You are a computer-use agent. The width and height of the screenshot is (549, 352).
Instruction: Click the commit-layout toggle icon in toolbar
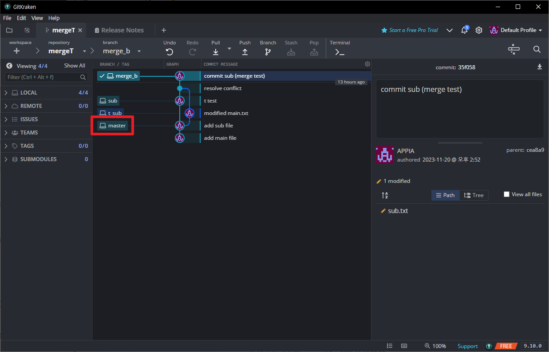pos(514,49)
